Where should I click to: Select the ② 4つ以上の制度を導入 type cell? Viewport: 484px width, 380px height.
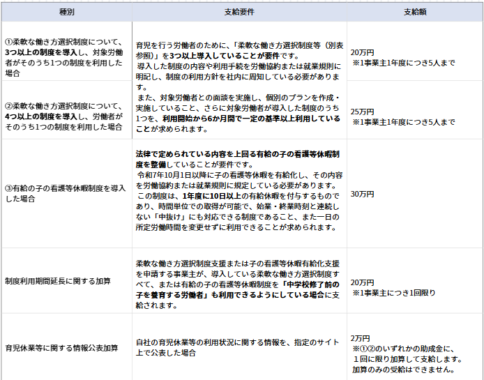pos(66,114)
